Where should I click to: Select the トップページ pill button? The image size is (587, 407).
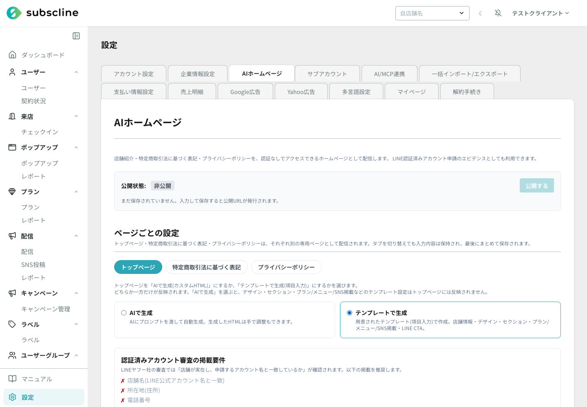coord(138,267)
